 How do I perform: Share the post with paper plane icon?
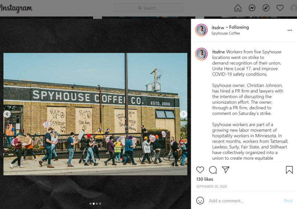click(x=226, y=170)
